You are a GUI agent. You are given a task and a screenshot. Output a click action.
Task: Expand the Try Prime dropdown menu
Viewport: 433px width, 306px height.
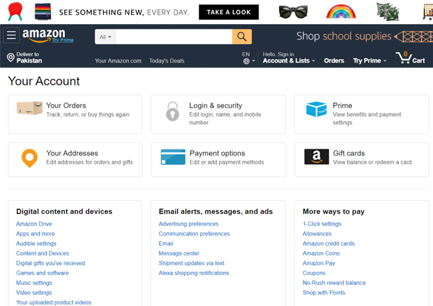click(x=369, y=61)
